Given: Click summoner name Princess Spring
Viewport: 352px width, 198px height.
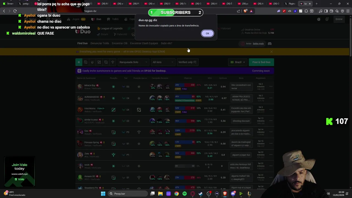Looking at the screenshot, I should coord(92,142).
